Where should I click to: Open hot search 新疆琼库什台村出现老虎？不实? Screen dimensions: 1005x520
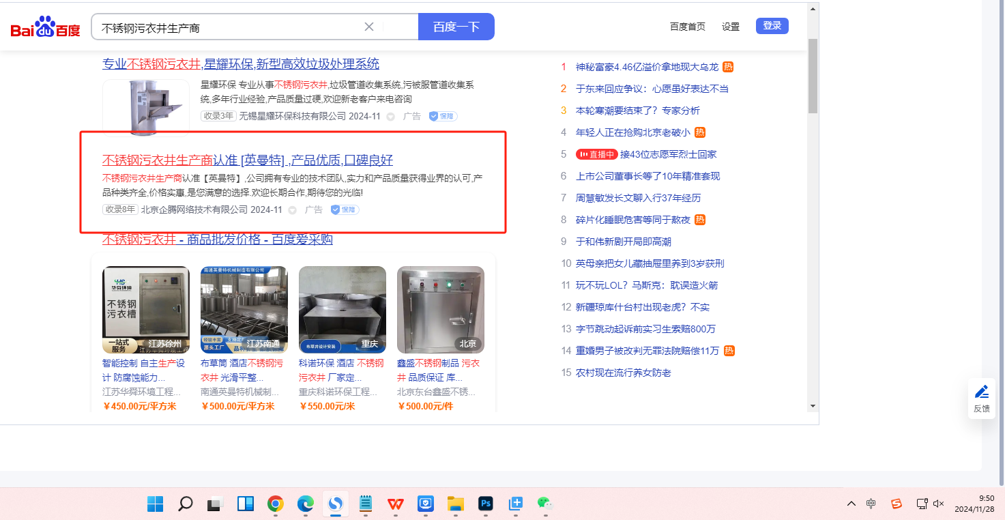pos(643,307)
